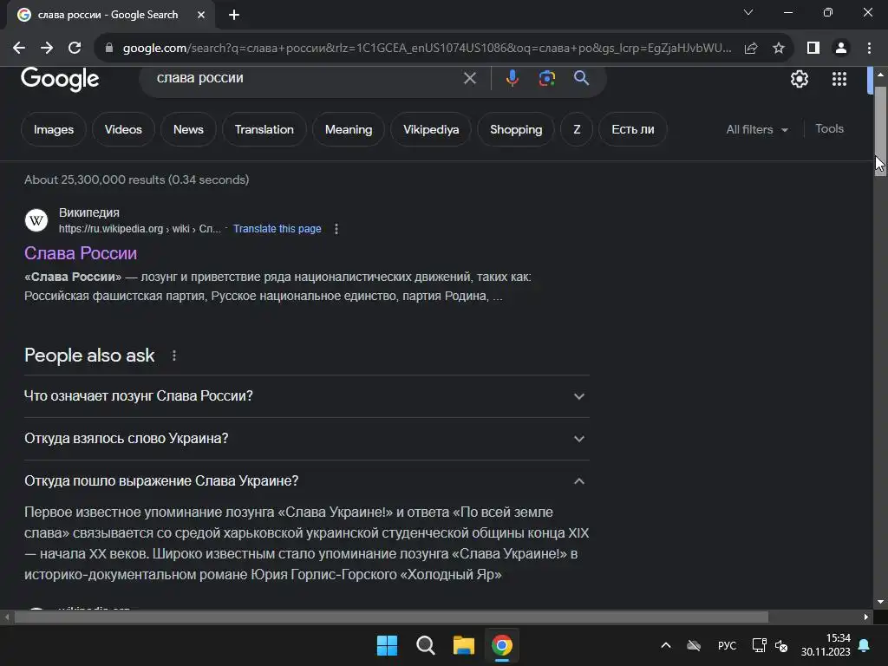Share this page from address bar
The height and width of the screenshot is (666, 888).
pyautogui.click(x=751, y=49)
